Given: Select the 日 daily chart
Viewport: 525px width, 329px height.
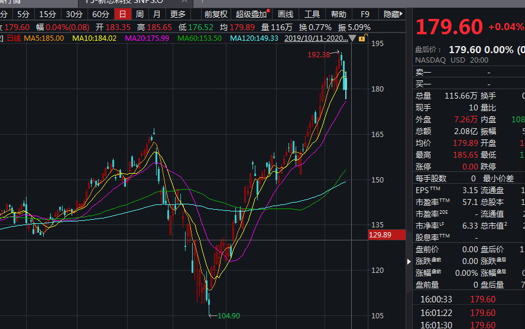Looking at the screenshot, I should click(122, 14).
